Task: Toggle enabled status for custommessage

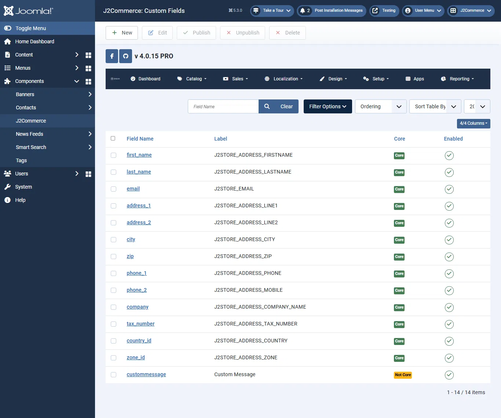Action: pos(449,375)
